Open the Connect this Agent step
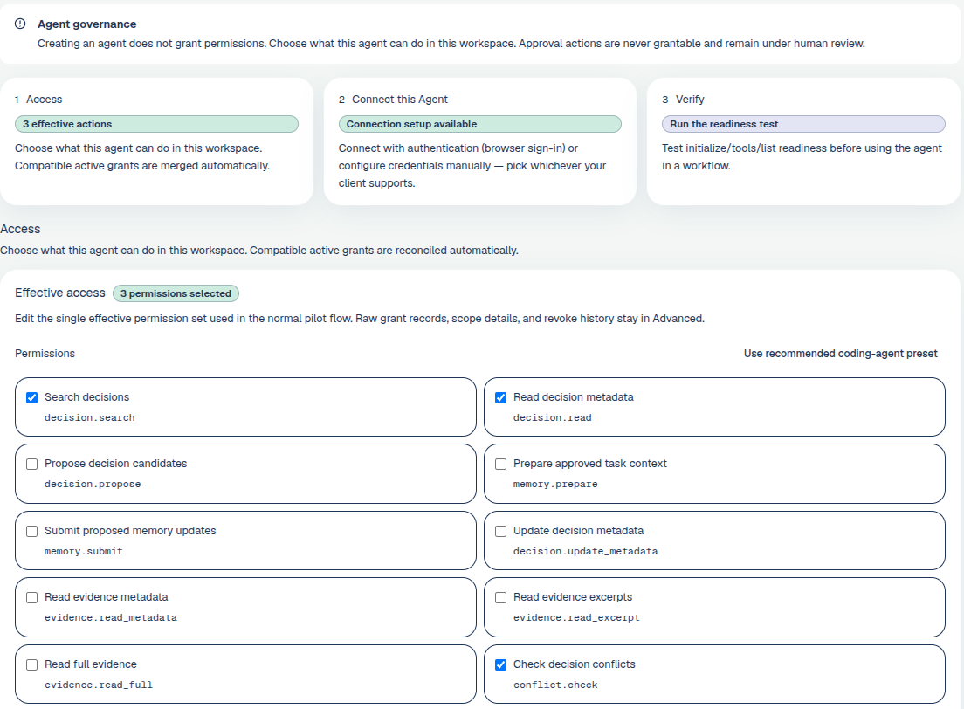 tap(480, 141)
